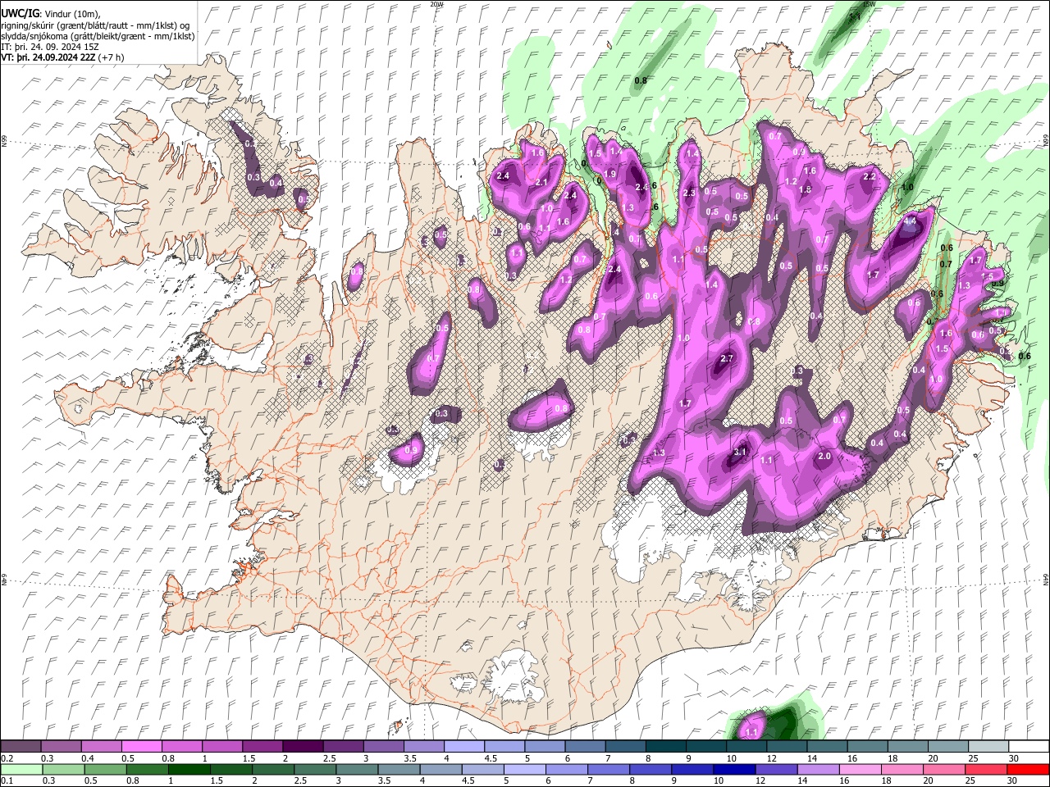Click the valid time 'VT: þri. 24.09.2024 22Z (+7 h)'
This screenshot has height=787, width=1050.
(63, 58)
